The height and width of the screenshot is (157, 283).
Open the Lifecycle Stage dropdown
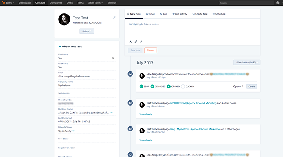[74, 131]
